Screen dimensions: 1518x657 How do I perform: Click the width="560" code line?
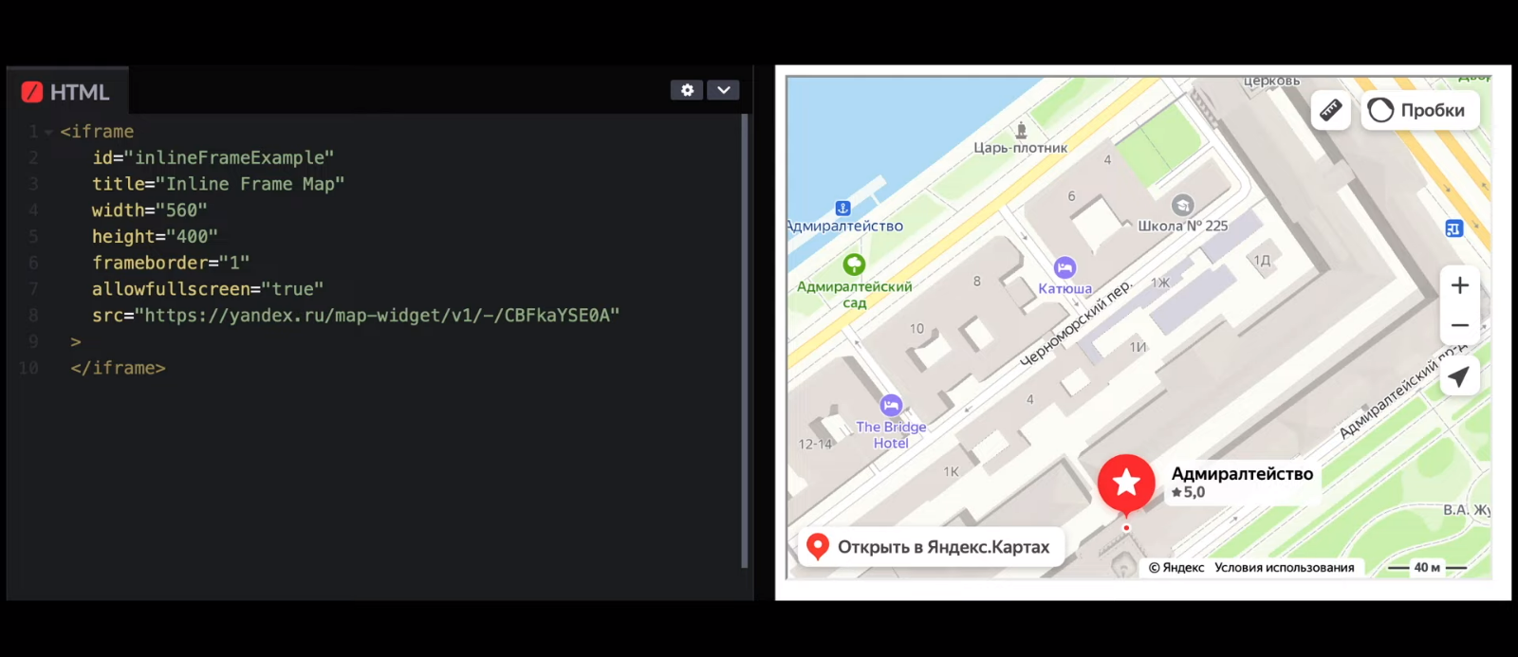(149, 210)
